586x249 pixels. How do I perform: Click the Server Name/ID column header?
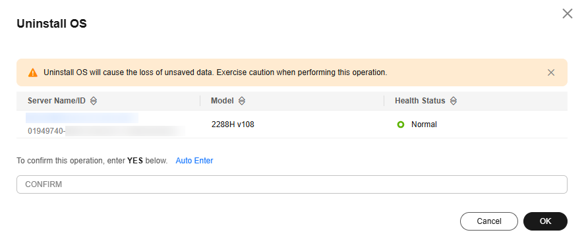(x=57, y=101)
